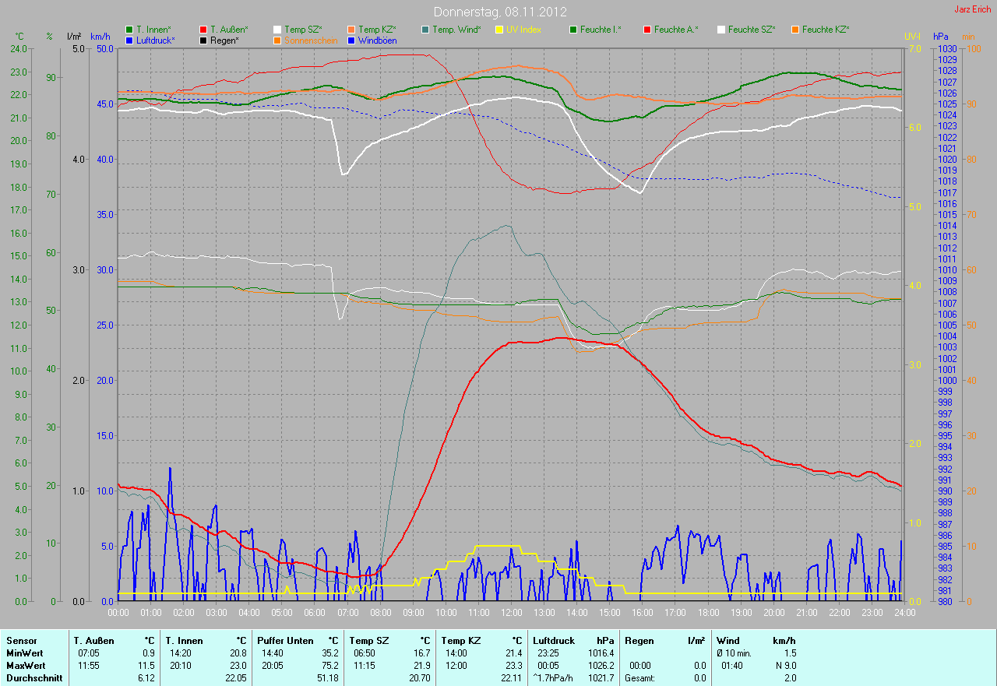This screenshot has height=686, width=997.
Task: Click the T. Innen table column header
Action: [184, 640]
